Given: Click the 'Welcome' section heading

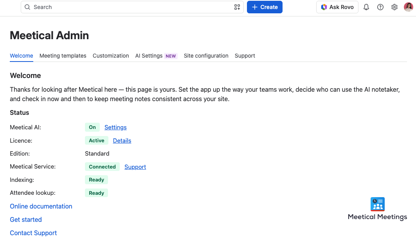Looking at the screenshot, I should point(25,76).
